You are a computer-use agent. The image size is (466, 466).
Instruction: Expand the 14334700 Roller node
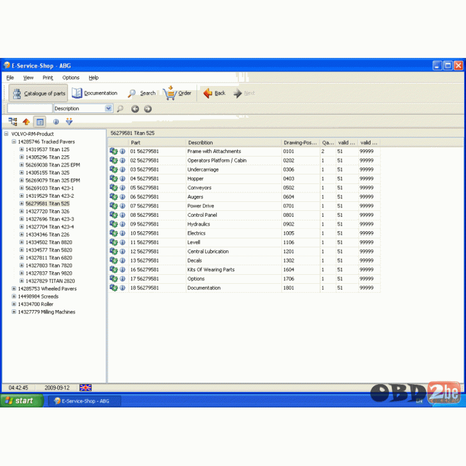tap(14, 303)
